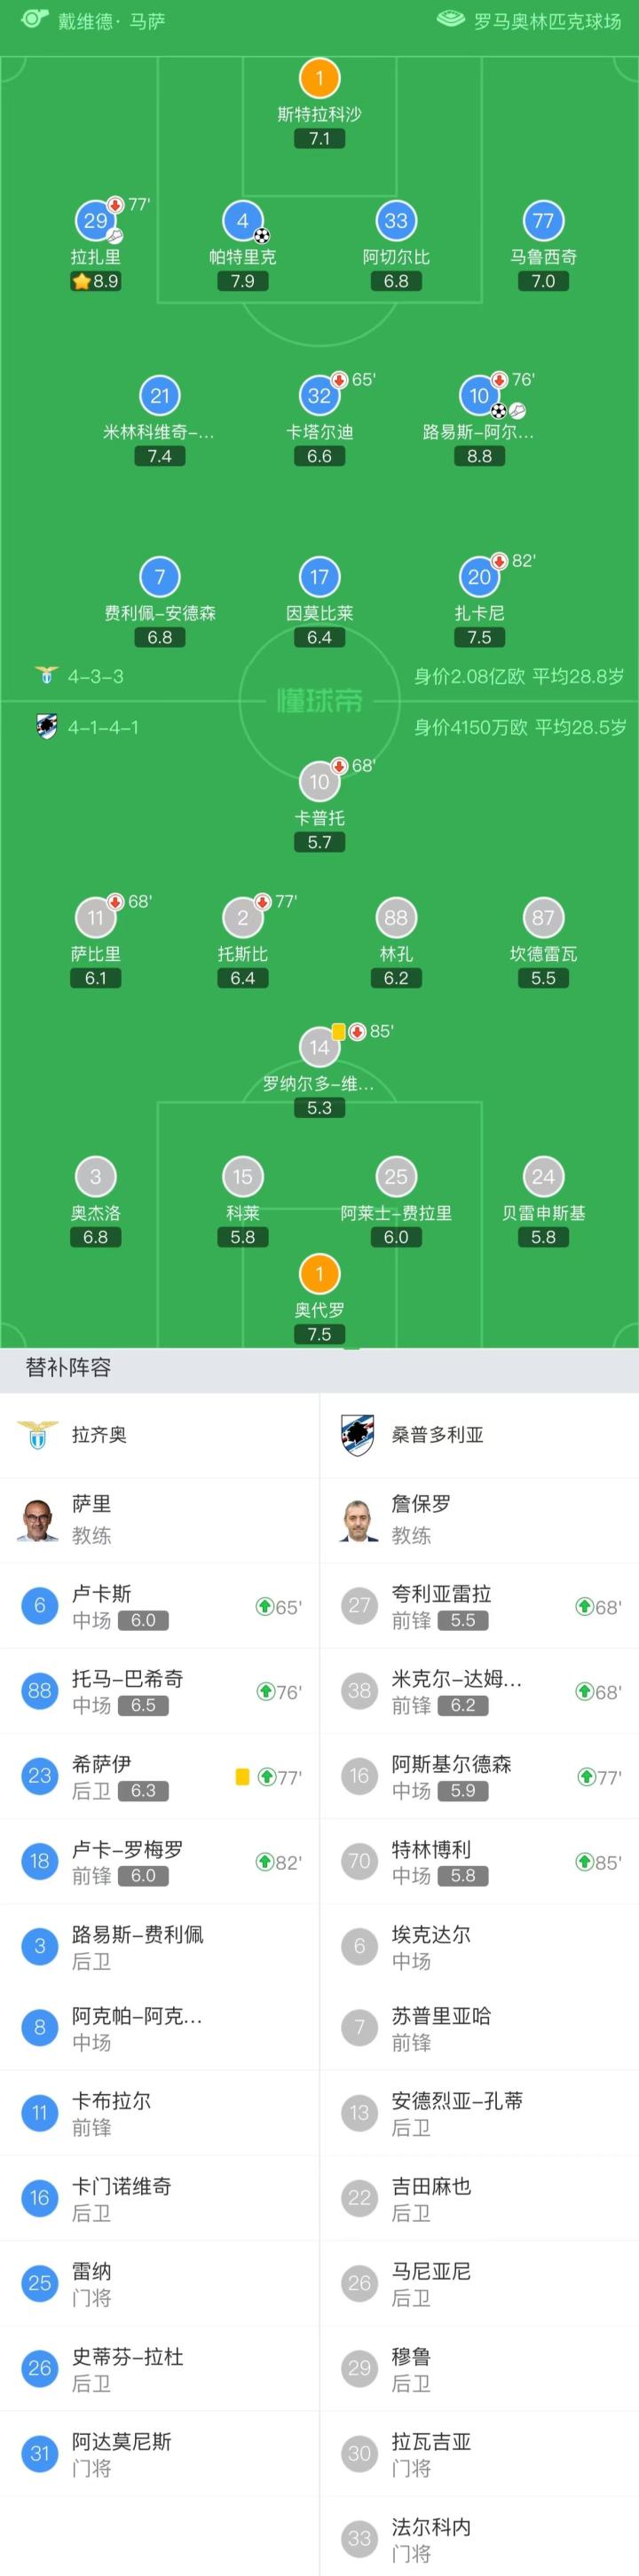Open coach 詹保罗's photo

click(x=358, y=1520)
